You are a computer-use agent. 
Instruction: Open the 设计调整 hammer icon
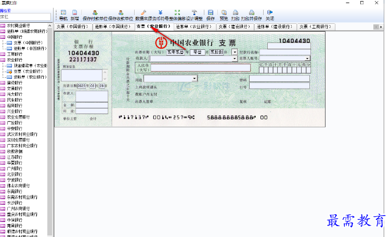194,12
